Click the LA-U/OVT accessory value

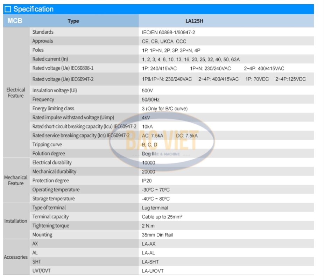point(153,271)
